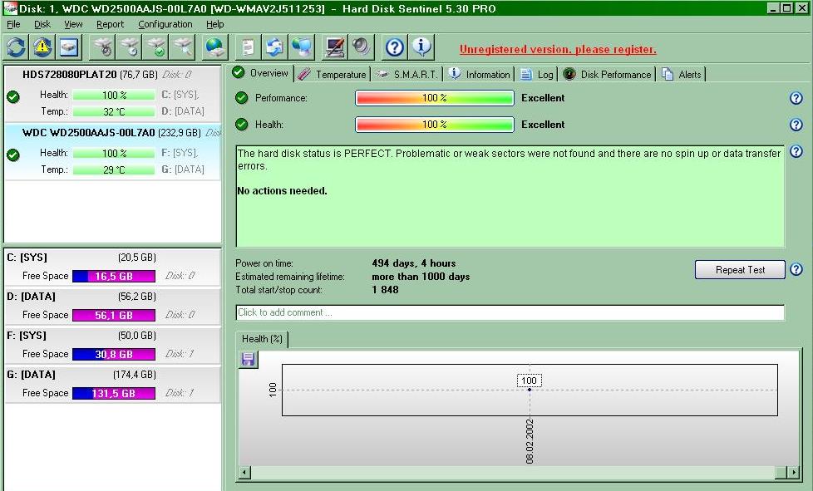Click the globe over disk toolbar icon
Image resolution: width=813 pixels, height=491 pixels.
pyautogui.click(x=214, y=47)
